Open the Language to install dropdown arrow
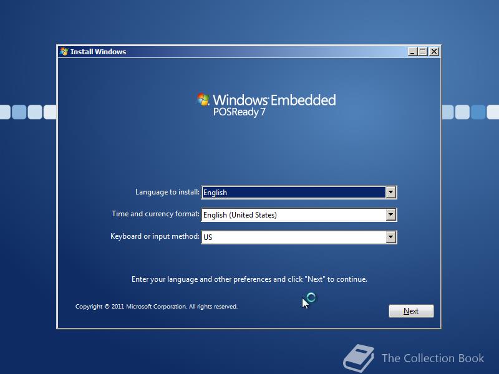 point(390,192)
